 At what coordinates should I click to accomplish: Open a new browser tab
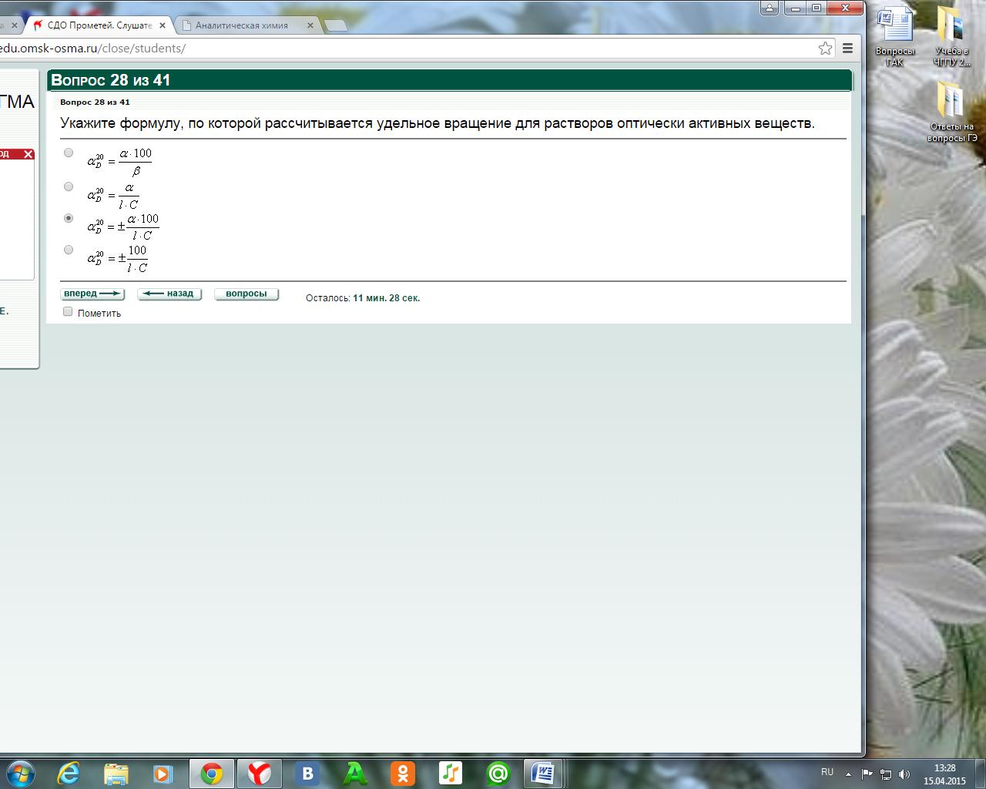coord(336,26)
